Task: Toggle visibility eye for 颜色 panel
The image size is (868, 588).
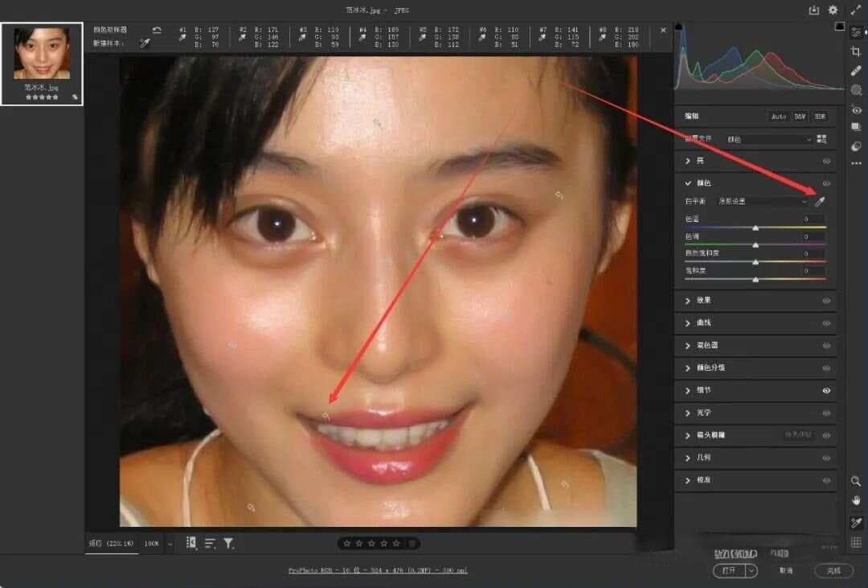Action: 826,183
